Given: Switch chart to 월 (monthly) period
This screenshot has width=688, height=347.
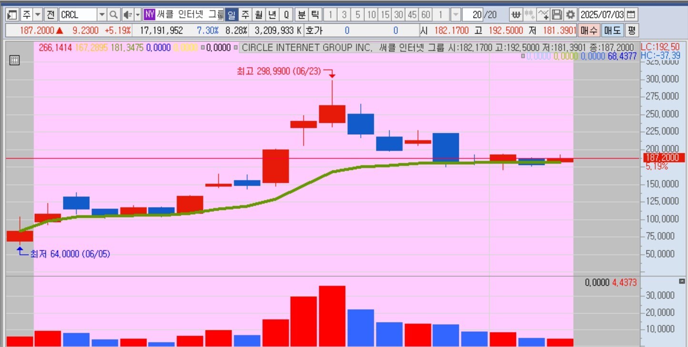Looking at the screenshot, I should click(259, 15).
